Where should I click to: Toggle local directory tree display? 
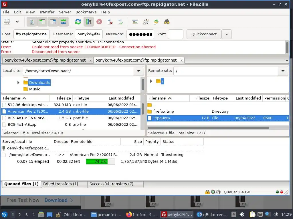pos(42,22)
